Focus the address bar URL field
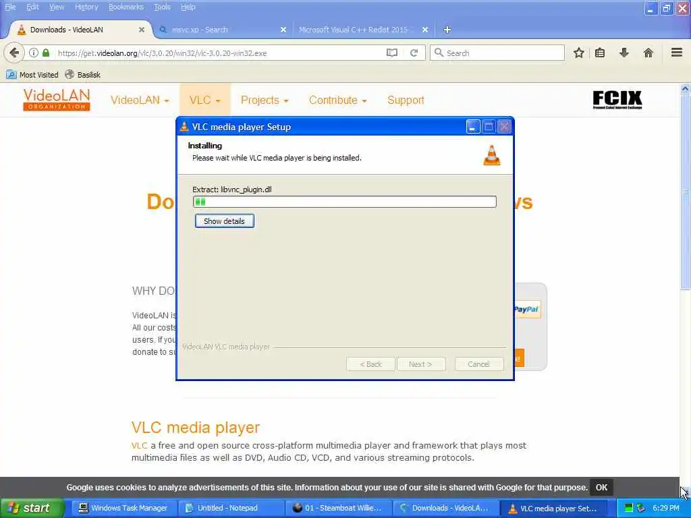This screenshot has height=518, width=691. [221, 53]
